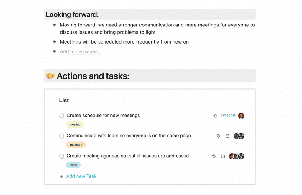Image resolution: width=302 pixels, height=195 pixels.
Task: Mark Create schedule for new meetings complete
Action: tap(62, 116)
